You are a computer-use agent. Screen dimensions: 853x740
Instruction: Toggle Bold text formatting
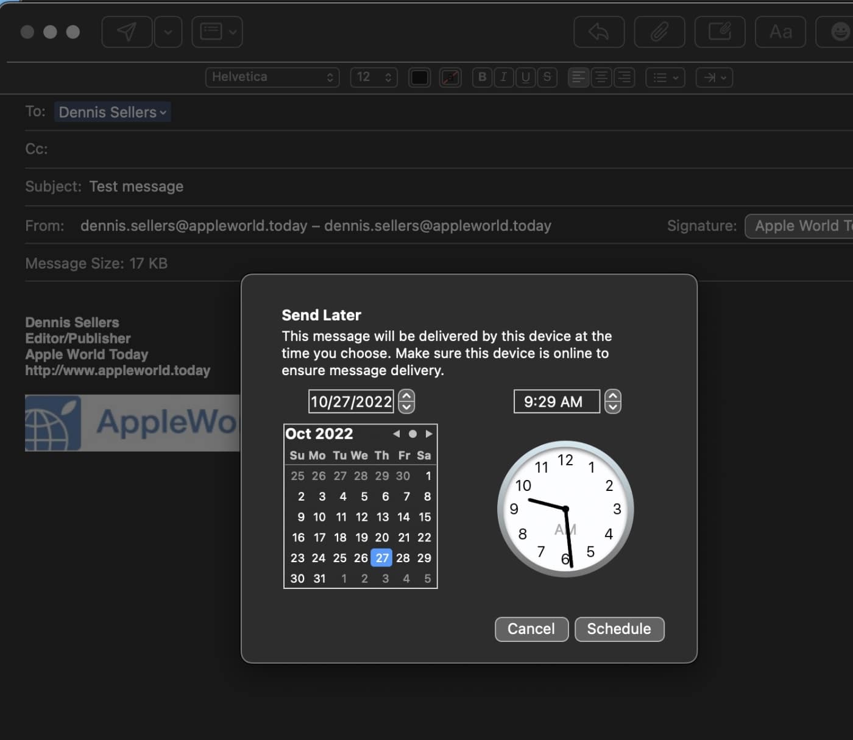pyautogui.click(x=482, y=77)
